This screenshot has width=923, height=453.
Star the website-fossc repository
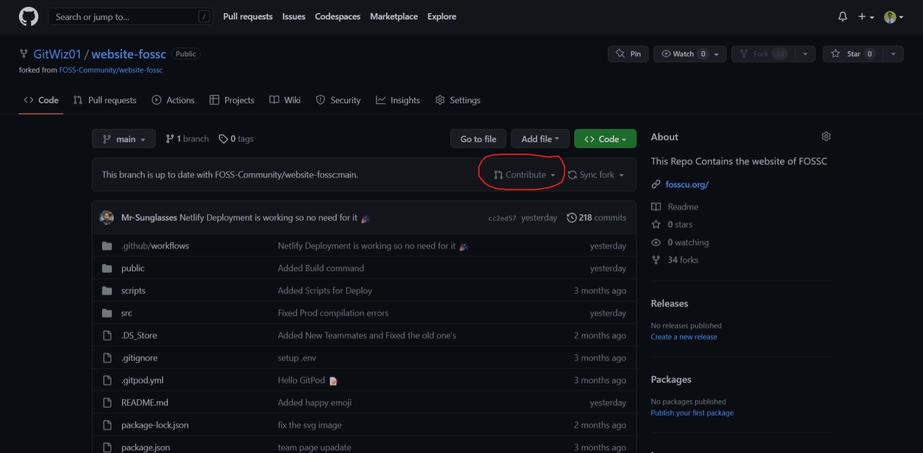point(853,54)
